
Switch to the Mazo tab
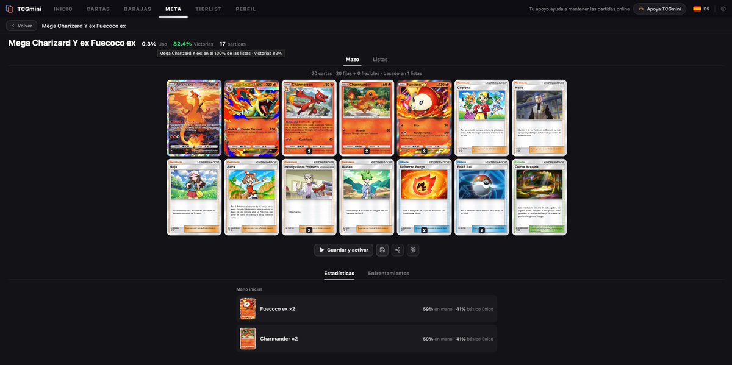pyautogui.click(x=352, y=59)
